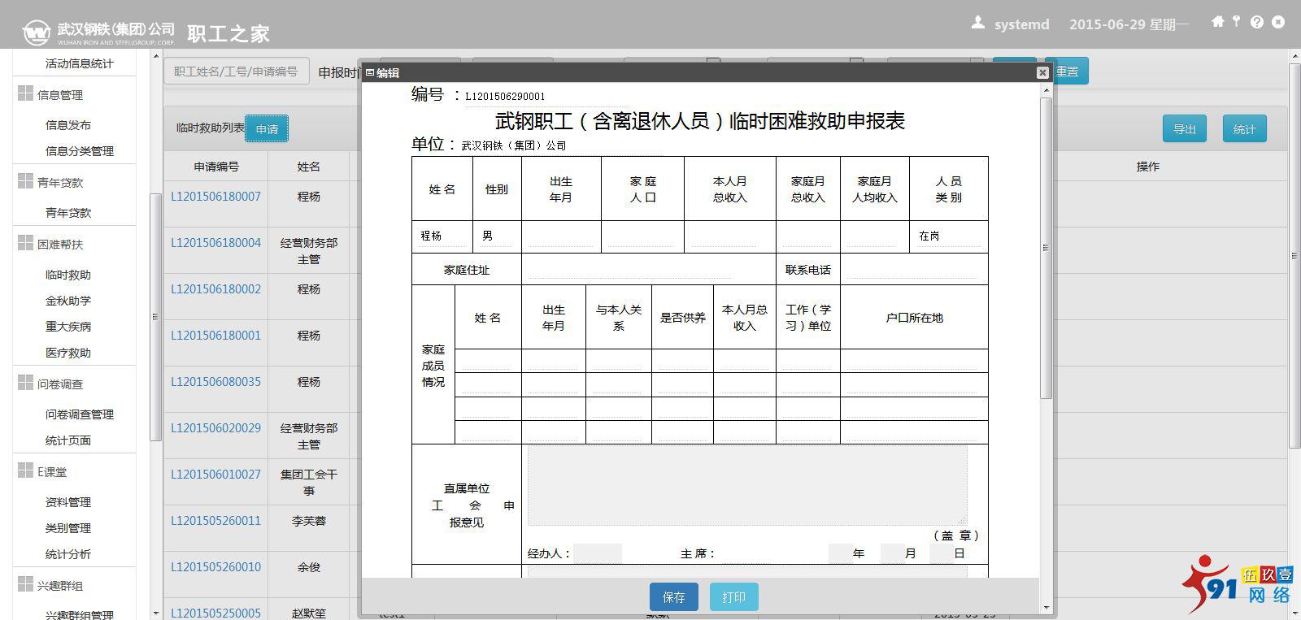Select 医疗救助 in the sidebar

[x=68, y=353]
